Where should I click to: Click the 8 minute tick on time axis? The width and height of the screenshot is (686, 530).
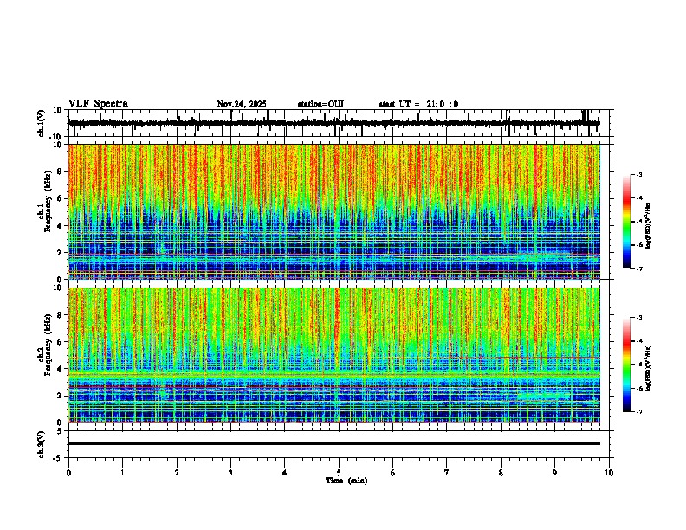pos(501,473)
